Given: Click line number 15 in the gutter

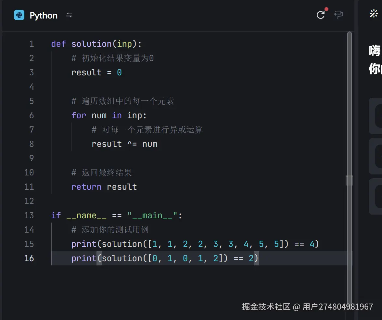Looking at the screenshot, I should coord(29,244).
